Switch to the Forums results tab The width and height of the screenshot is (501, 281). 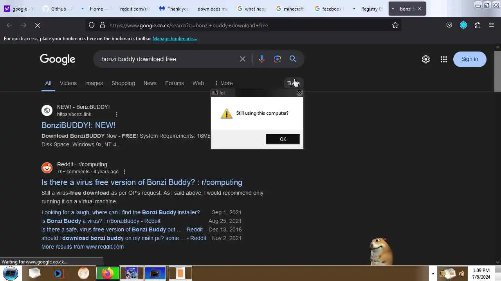point(175,83)
